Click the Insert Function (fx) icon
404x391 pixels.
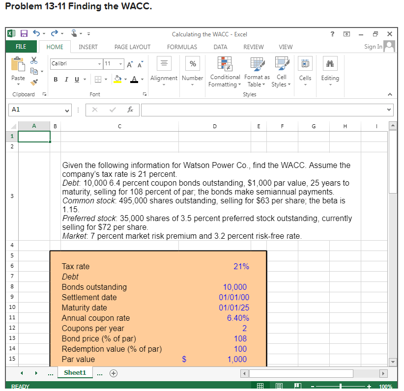click(x=131, y=110)
